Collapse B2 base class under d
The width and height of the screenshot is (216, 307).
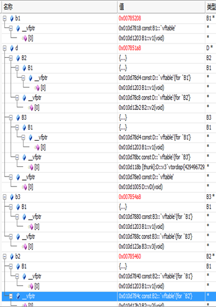tap(11, 58)
